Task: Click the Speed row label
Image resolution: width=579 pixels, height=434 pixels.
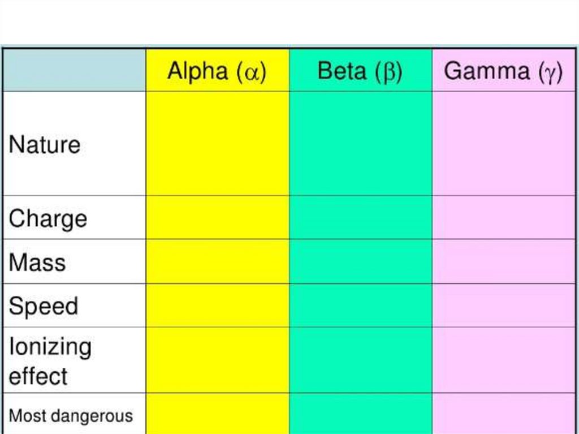Action: tap(44, 306)
